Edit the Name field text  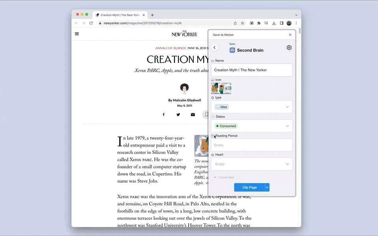252,70
